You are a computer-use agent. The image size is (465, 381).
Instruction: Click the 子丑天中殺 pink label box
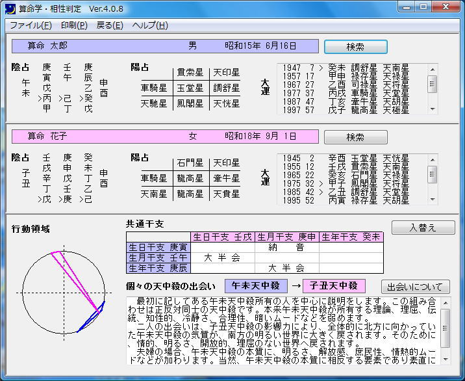[x=334, y=286]
